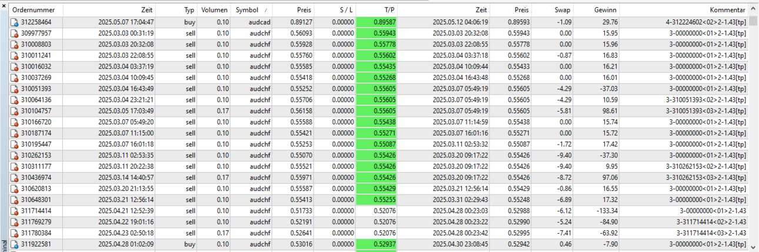
Task: Click the green T/P cell 0.55255
Action: click(377, 200)
